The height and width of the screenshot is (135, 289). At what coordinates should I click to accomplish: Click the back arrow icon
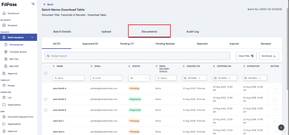point(44,4)
